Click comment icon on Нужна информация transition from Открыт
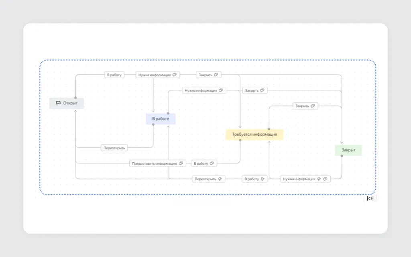Image resolution: width=411 pixels, height=257 pixels. pos(175,75)
